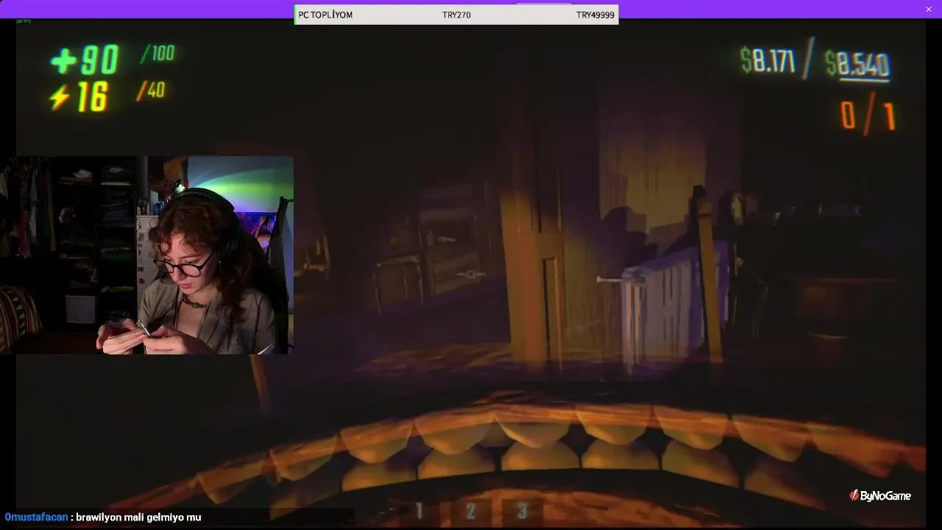Click the ByNoGame sponsor logo

[880, 495]
